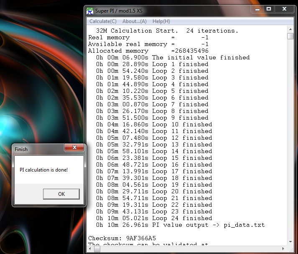Click the horizontal scrollbar thumb
This screenshot has width=298, height=254.
point(97,249)
